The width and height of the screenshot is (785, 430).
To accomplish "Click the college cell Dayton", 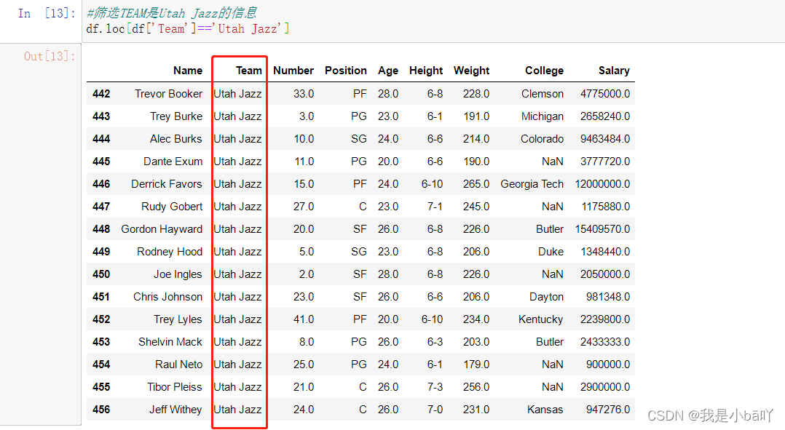I will (x=546, y=297).
